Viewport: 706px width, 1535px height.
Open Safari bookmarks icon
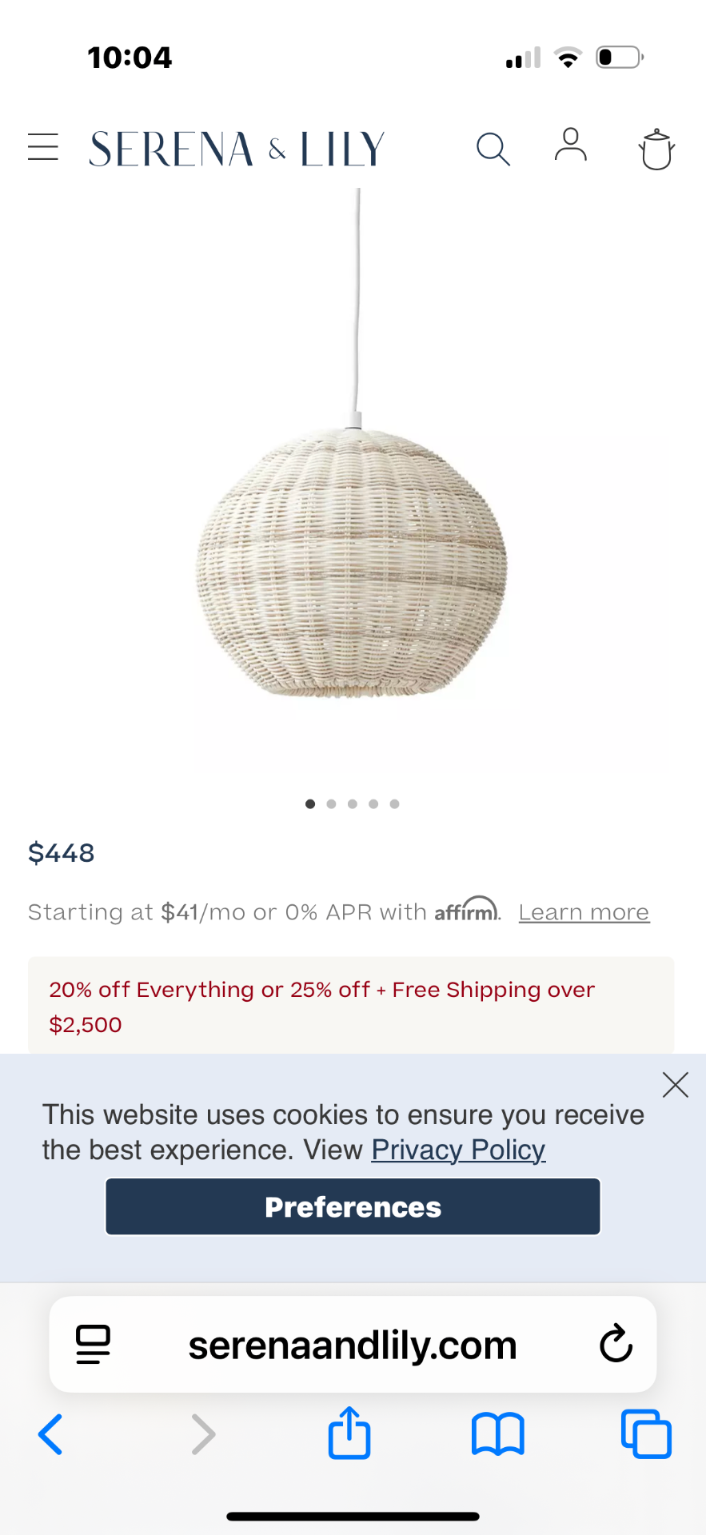(497, 1433)
